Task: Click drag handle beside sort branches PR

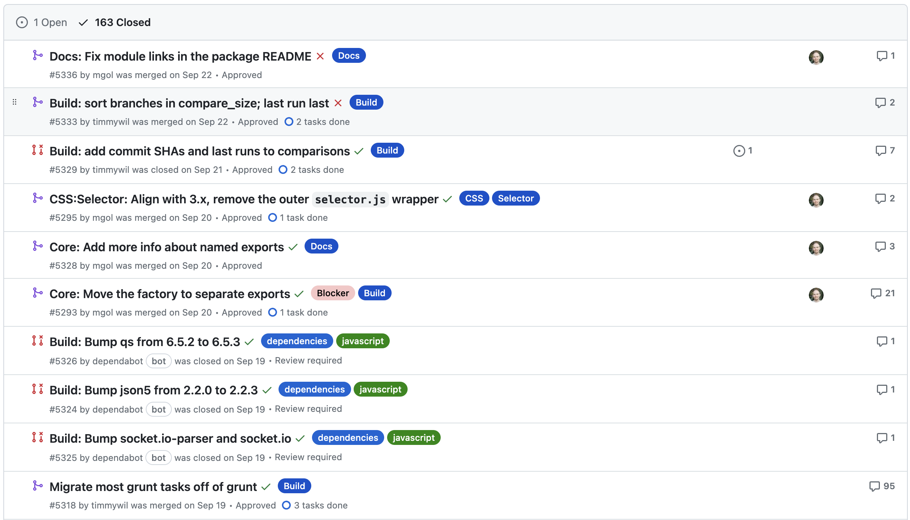Action: point(15,102)
